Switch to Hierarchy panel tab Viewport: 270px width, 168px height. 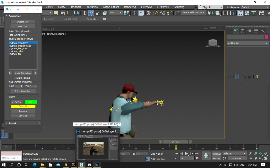[242, 31]
